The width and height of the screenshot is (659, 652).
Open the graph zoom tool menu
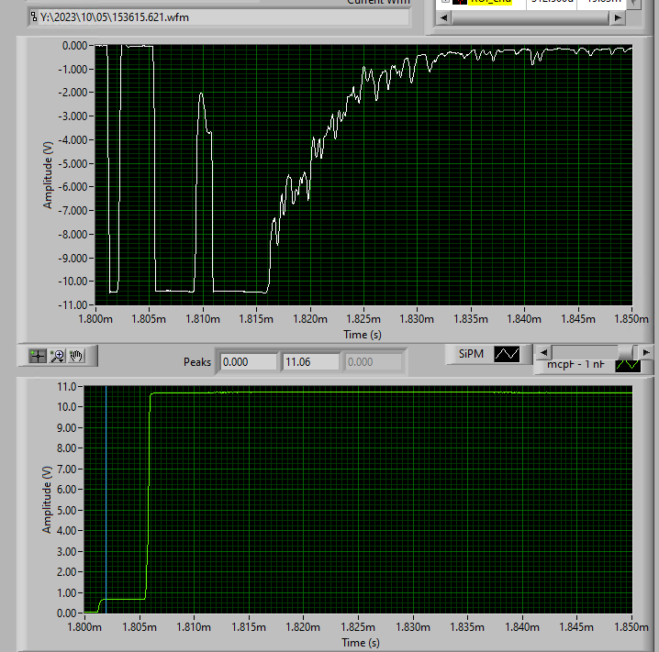pyautogui.click(x=57, y=356)
